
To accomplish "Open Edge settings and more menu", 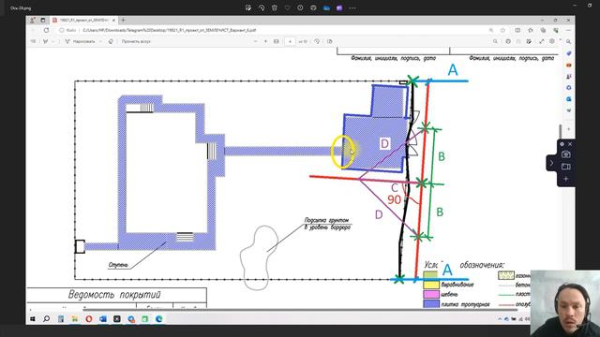I will pos(568,30).
